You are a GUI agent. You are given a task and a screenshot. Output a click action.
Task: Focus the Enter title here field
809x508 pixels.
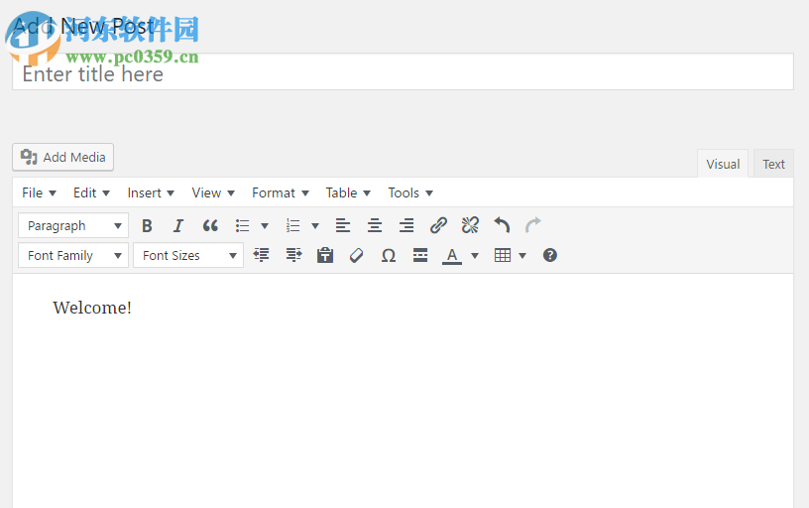pyautogui.click(x=403, y=71)
